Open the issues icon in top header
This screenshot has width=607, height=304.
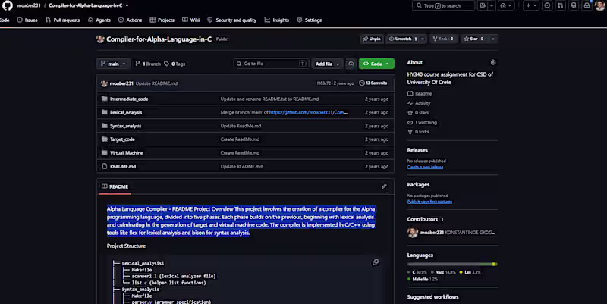(x=547, y=5)
